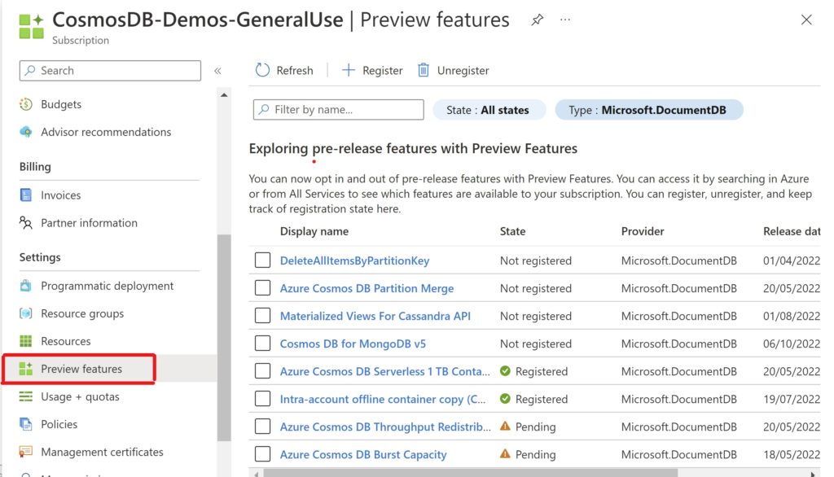834x477 pixels.
Task: Click the Resource groups cube icon
Action: pyautogui.click(x=26, y=313)
